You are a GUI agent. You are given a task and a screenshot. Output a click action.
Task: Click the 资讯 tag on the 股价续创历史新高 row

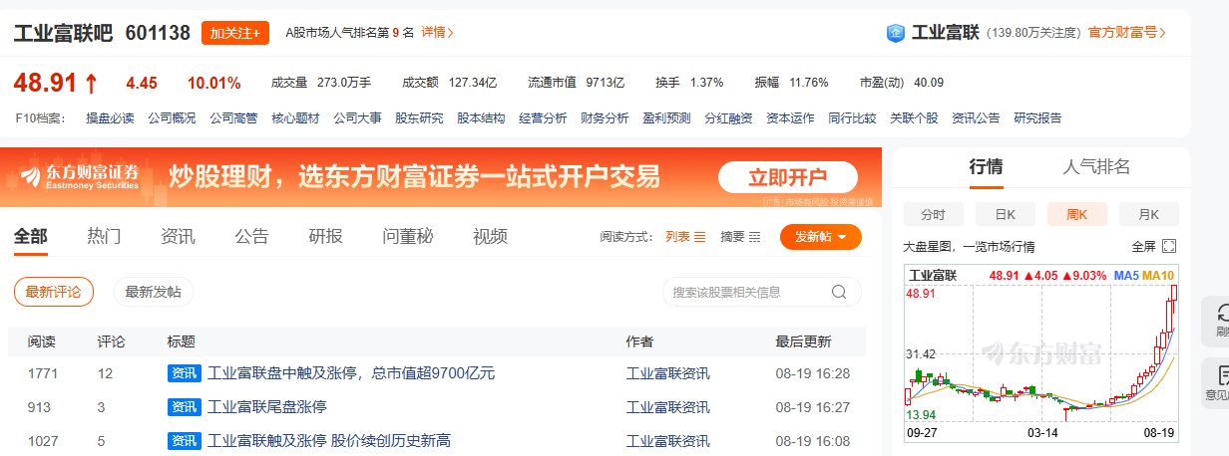click(x=185, y=440)
